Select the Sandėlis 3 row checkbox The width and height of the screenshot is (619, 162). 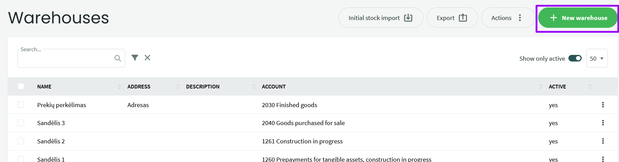point(21,123)
